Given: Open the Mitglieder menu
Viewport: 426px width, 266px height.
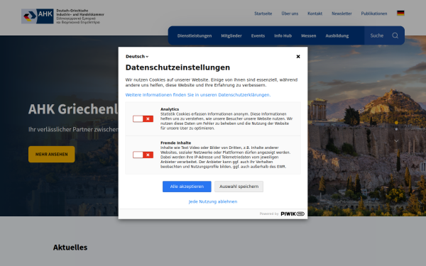Looking at the screenshot, I should (x=231, y=36).
